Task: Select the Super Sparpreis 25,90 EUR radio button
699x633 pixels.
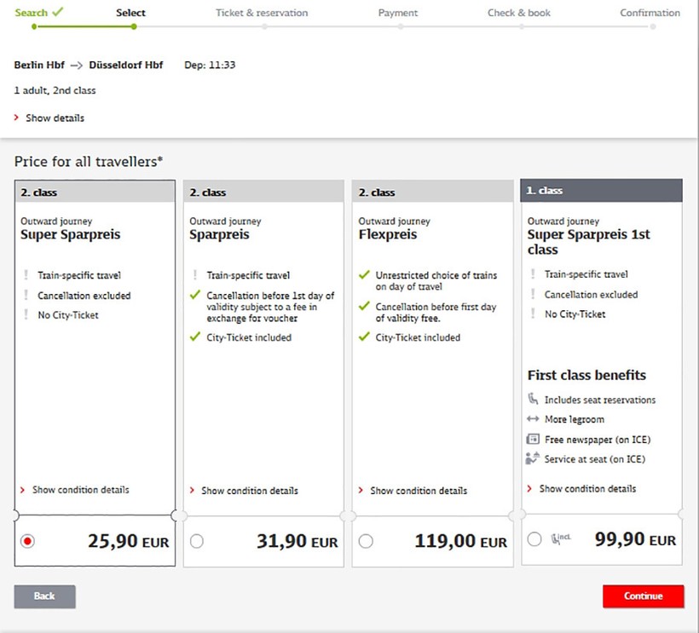Action: click(27, 541)
